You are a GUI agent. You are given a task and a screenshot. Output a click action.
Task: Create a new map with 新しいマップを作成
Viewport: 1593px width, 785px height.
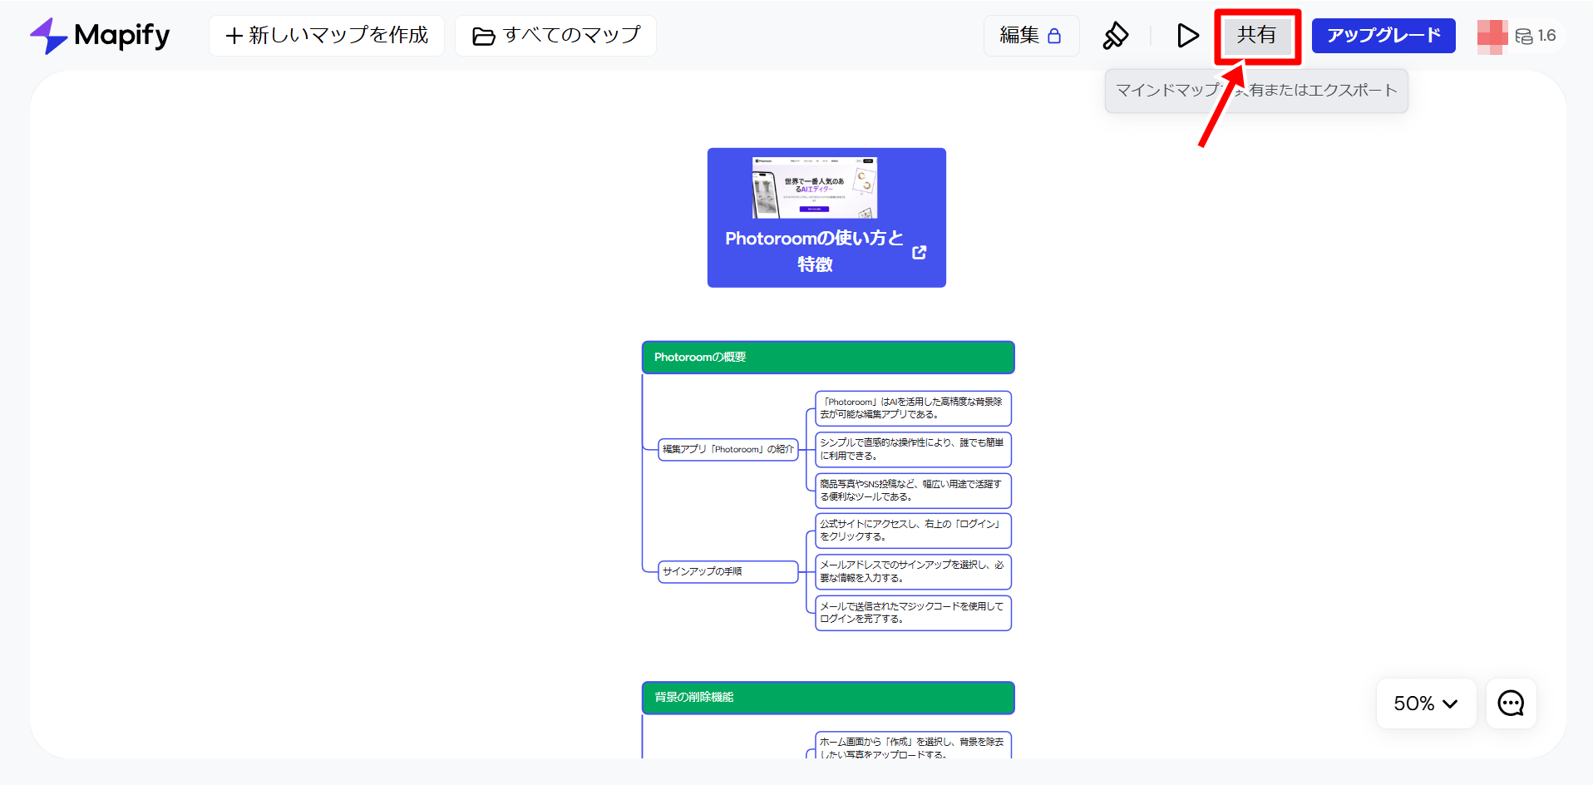pos(327,36)
